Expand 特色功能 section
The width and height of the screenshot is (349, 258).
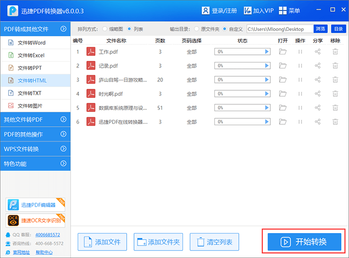coord(35,164)
